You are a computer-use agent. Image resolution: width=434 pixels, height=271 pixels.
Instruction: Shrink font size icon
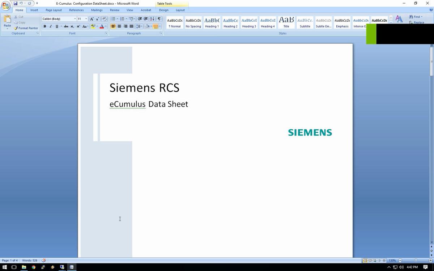pyautogui.click(x=97, y=19)
